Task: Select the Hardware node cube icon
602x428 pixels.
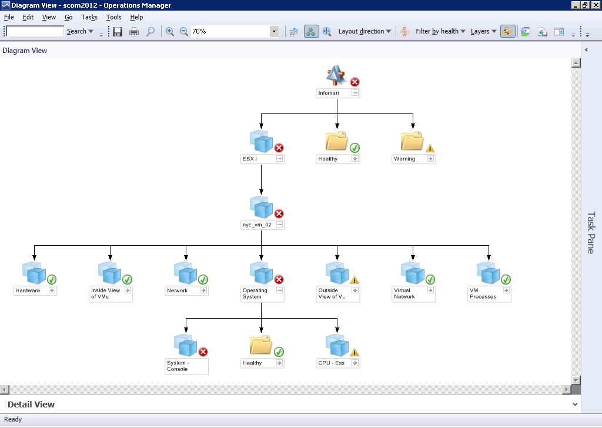Action: point(34,273)
